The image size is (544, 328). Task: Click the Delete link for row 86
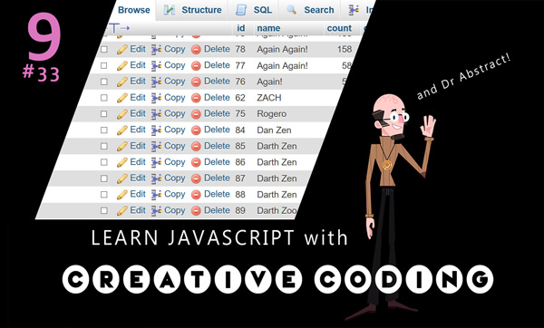[217, 162]
